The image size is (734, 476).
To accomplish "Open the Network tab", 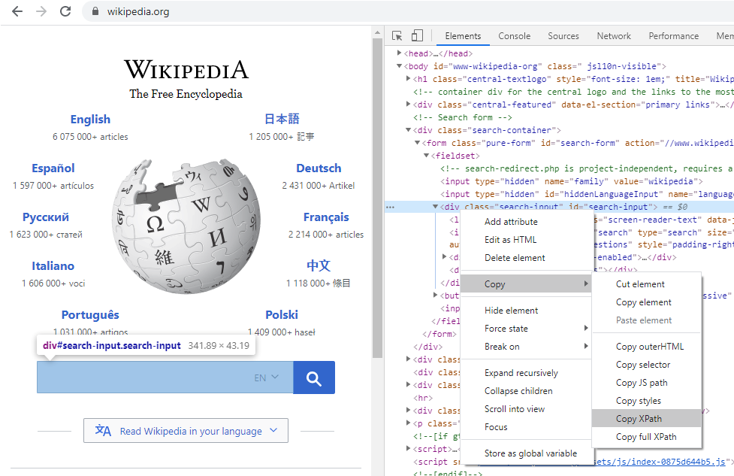I will pyautogui.click(x=614, y=36).
